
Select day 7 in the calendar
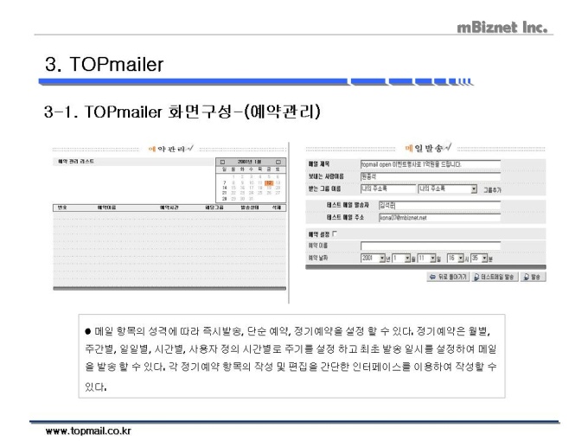(224, 182)
